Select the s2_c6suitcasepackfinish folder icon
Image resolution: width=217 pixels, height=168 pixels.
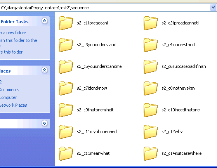151,66
